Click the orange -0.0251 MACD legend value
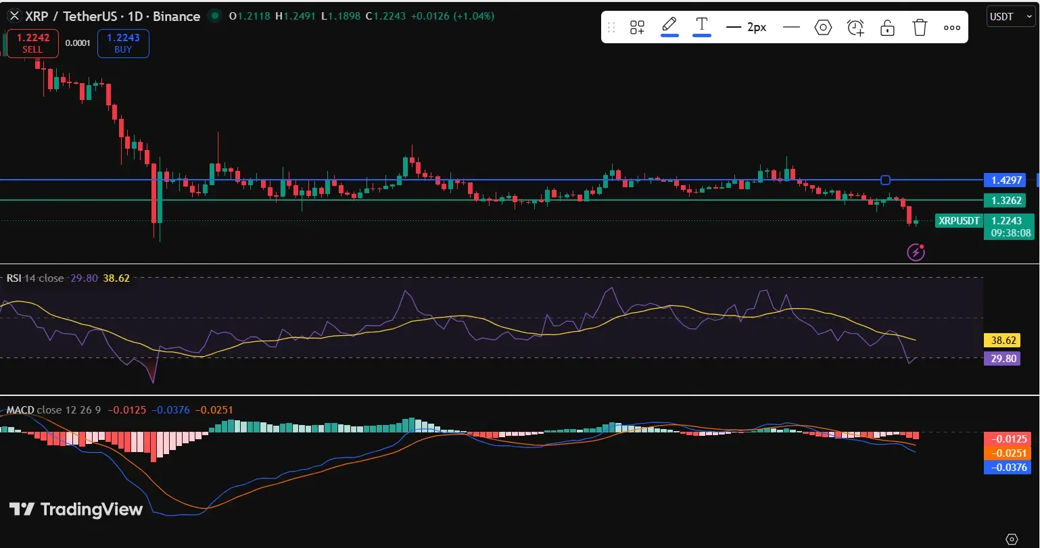 pyautogui.click(x=215, y=409)
